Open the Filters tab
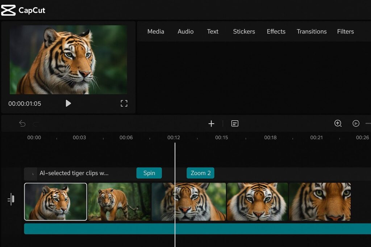Viewport: 371px width, 247px height. 345,31
